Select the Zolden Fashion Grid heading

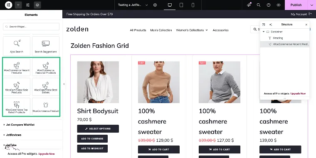coord(100,46)
